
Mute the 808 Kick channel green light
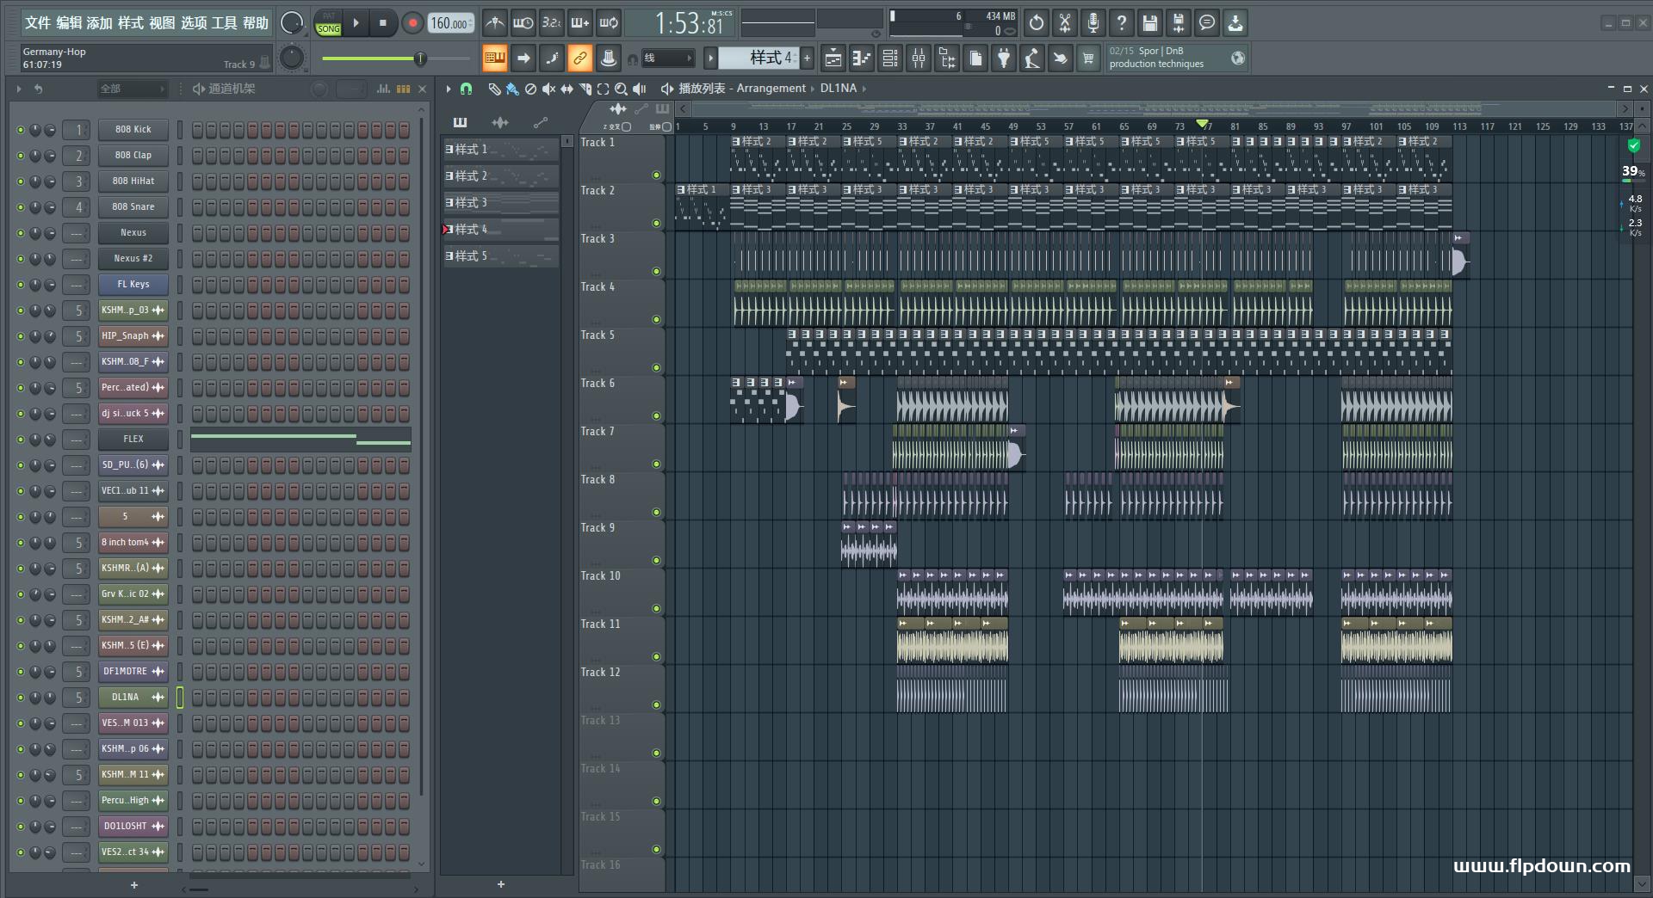coord(21,130)
